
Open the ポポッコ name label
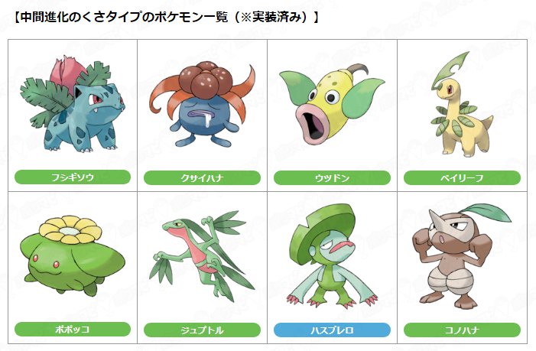tap(73, 330)
